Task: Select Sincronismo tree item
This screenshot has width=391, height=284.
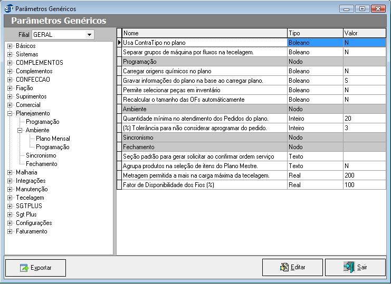Action: click(x=41, y=155)
